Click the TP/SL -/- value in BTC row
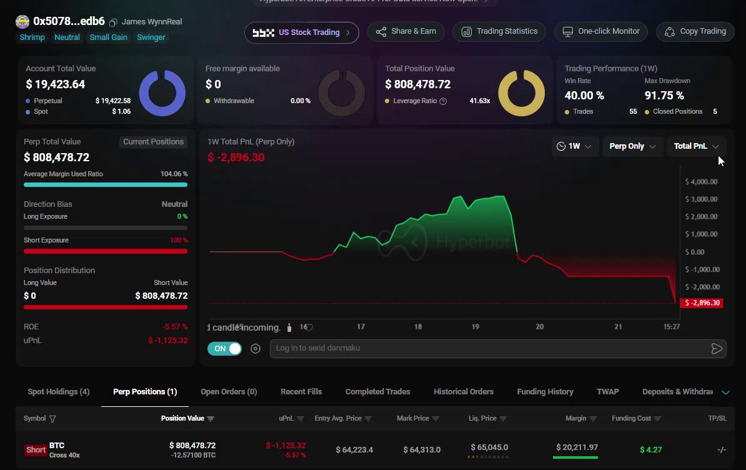The width and height of the screenshot is (746, 470). click(x=722, y=451)
